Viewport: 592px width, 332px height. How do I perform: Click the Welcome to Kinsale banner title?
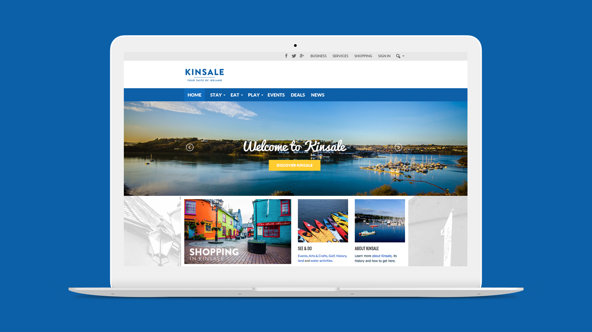pyautogui.click(x=294, y=146)
